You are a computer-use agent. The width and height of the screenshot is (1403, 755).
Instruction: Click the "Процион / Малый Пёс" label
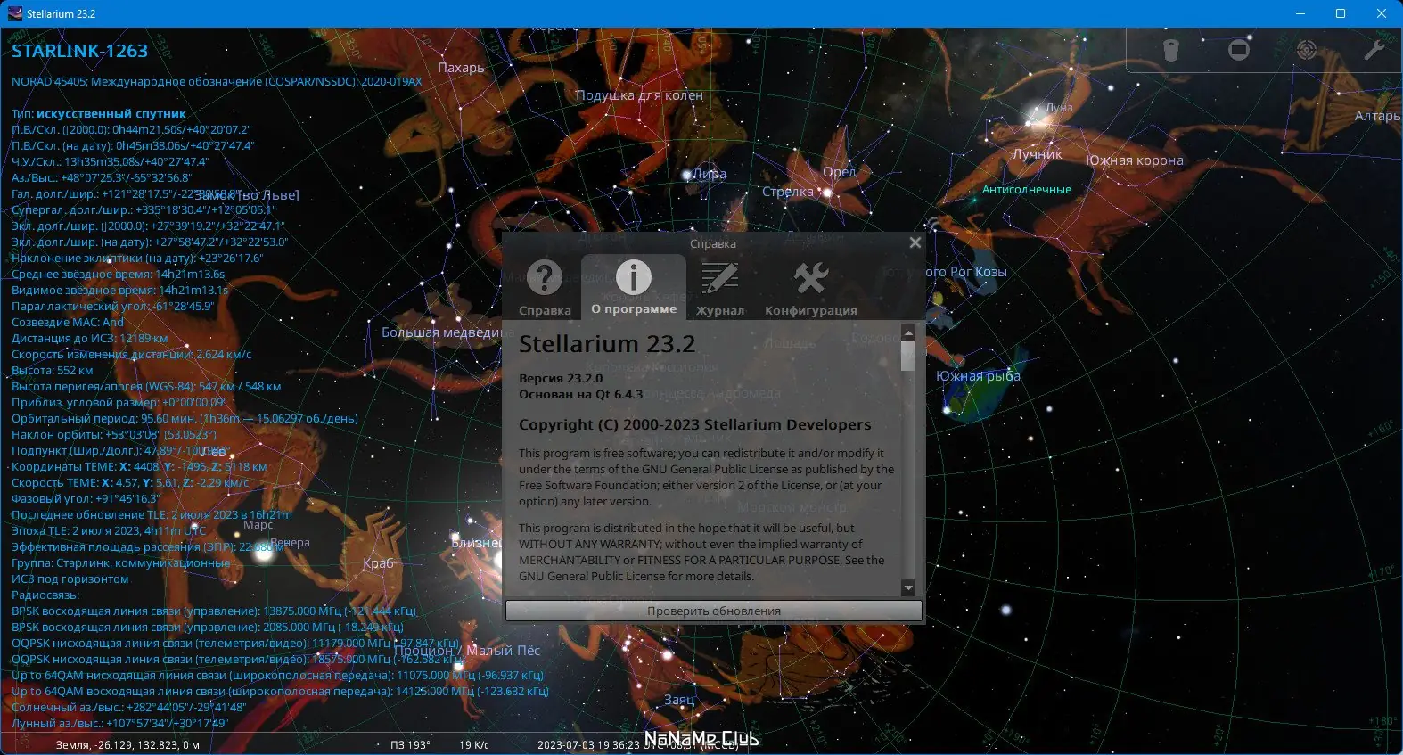point(467,651)
